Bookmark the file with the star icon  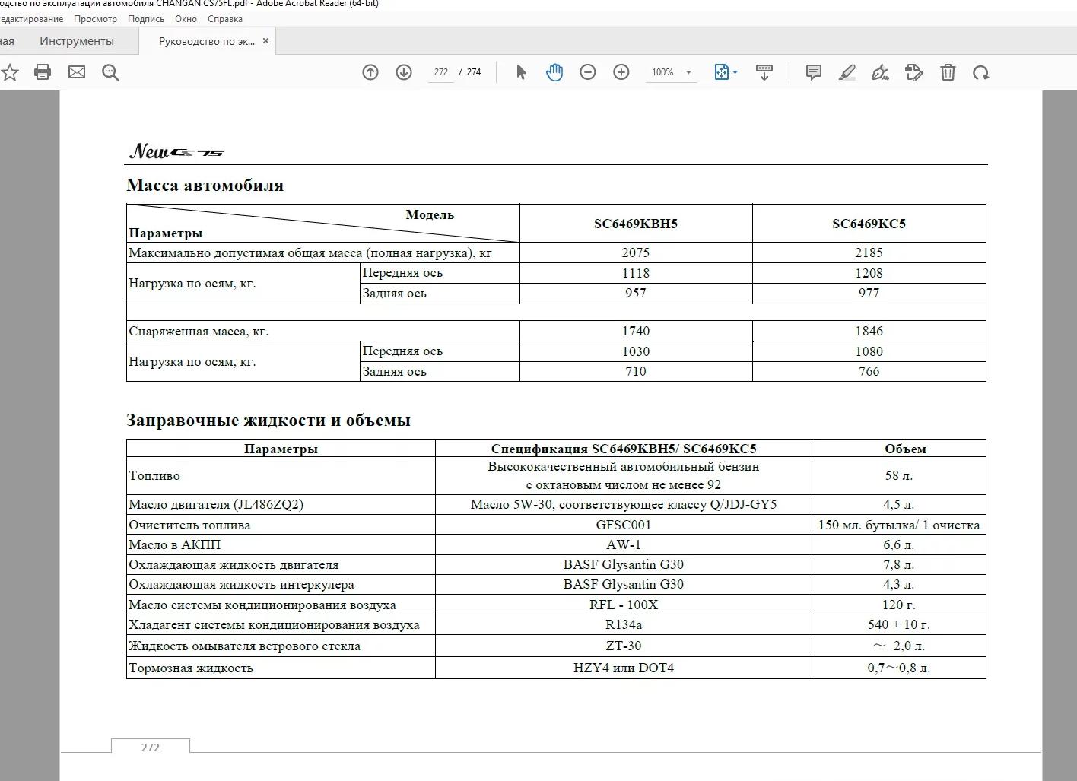click(x=9, y=72)
